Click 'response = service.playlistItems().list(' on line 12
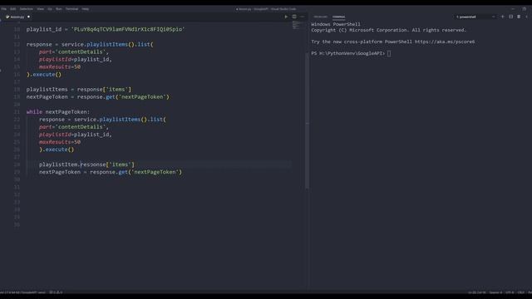532x299 pixels. tap(90, 44)
